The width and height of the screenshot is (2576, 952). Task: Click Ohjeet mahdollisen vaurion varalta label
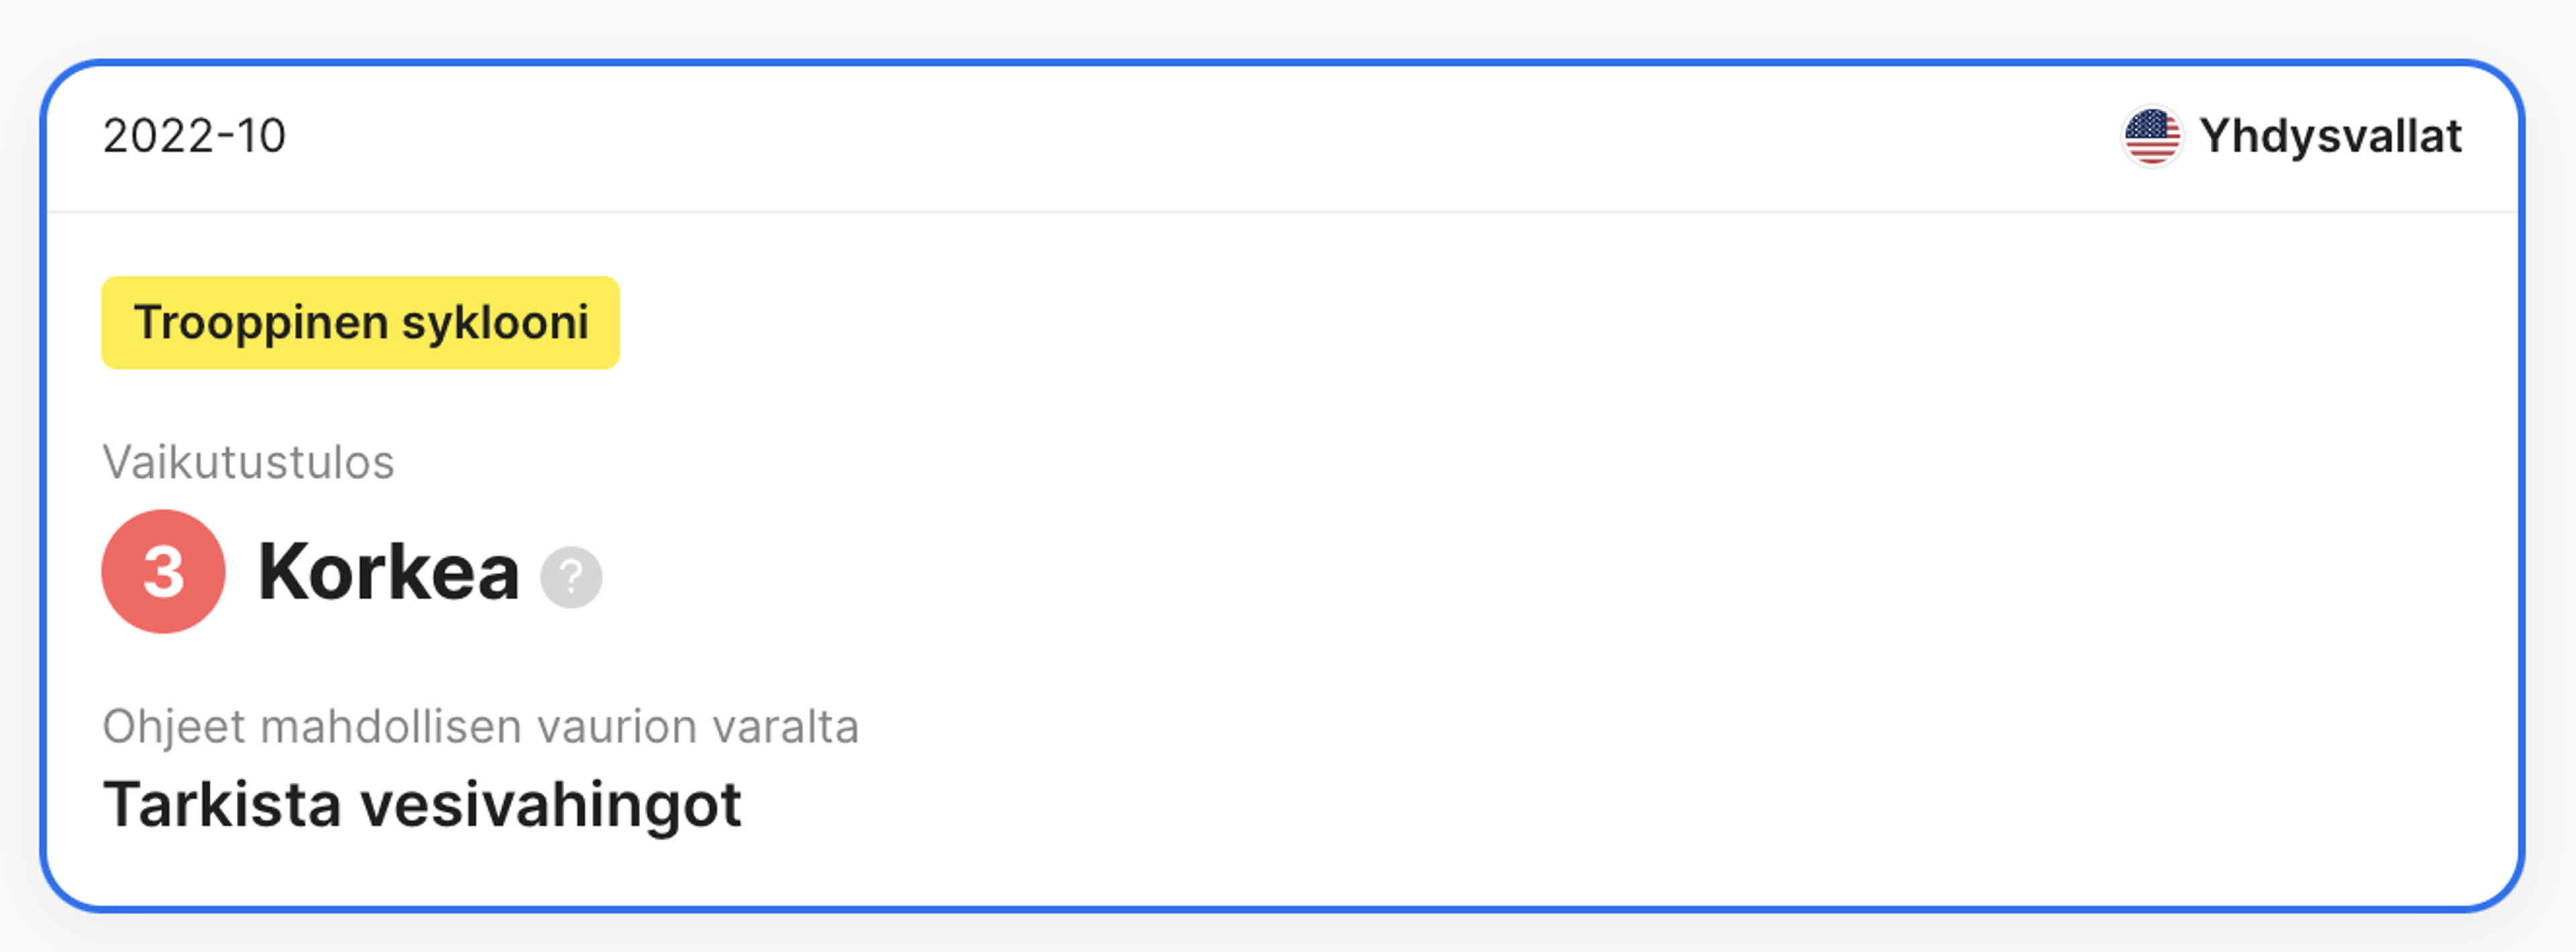(x=480, y=727)
